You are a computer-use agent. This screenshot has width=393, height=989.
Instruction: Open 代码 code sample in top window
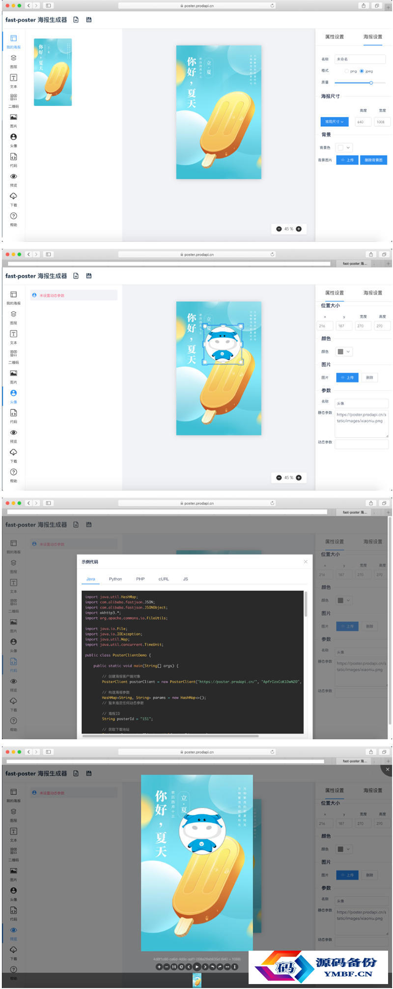(x=13, y=160)
